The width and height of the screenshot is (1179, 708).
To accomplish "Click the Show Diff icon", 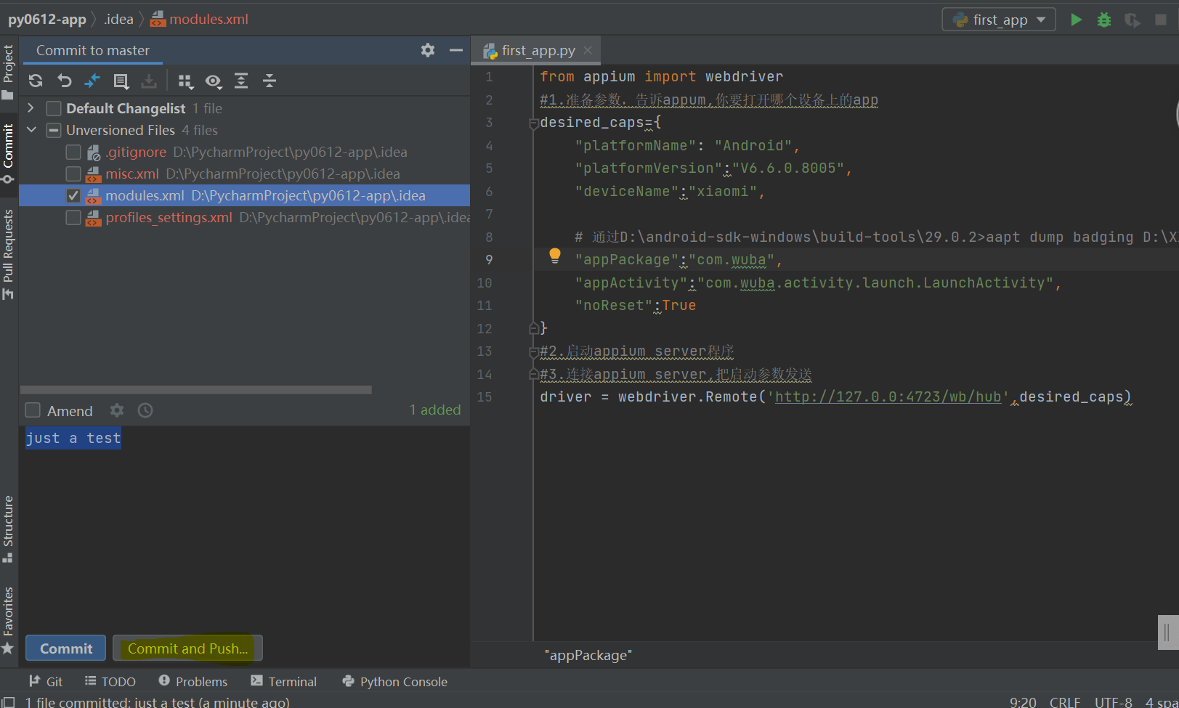I will point(92,81).
